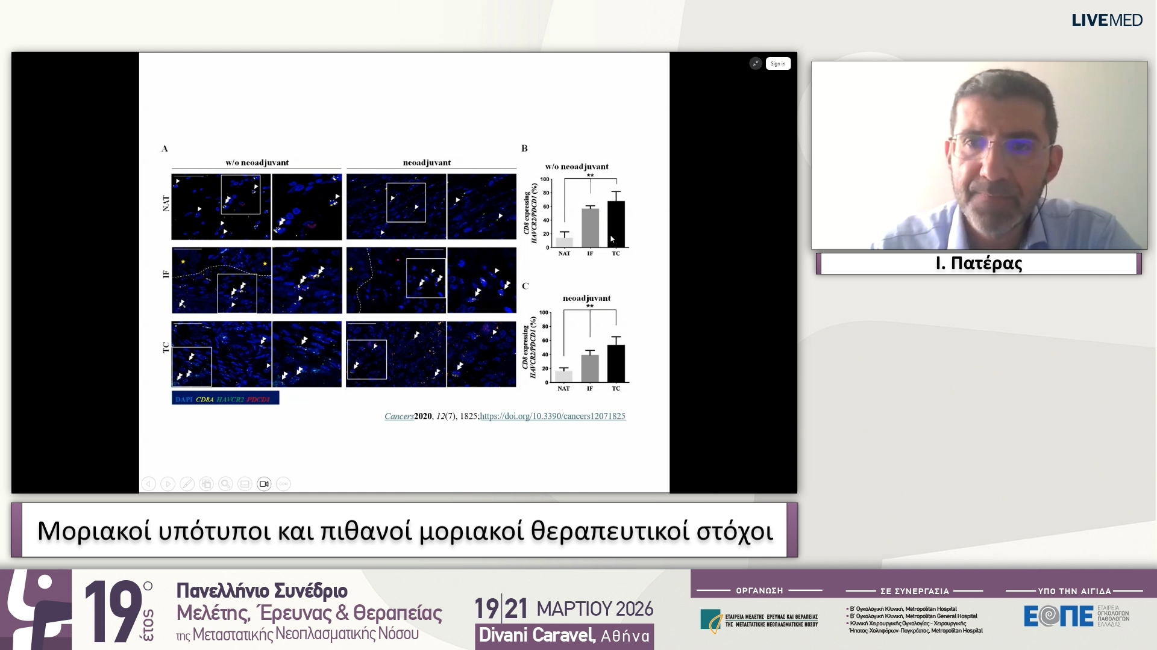Advance to next slide arrow button
The image size is (1157, 650).
pyautogui.click(x=168, y=484)
